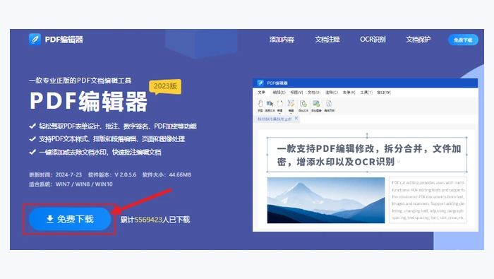Viewport: 494px width, 279px height.
Task: Click the mountain landscape image in the preview
Action: [x=326, y=200]
